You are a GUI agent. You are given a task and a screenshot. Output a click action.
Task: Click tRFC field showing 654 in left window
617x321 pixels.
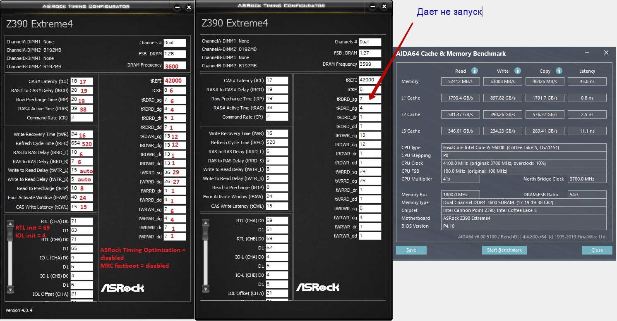(82, 143)
